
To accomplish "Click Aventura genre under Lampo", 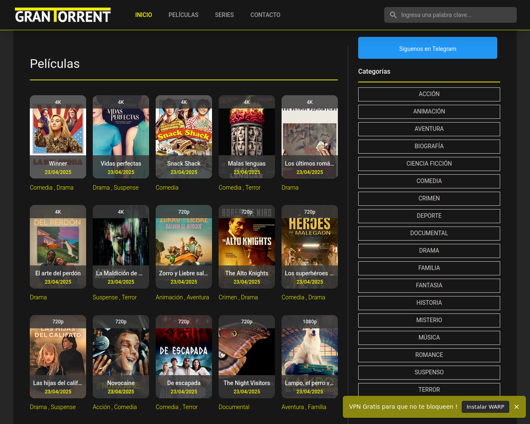I will (x=293, y=407).
